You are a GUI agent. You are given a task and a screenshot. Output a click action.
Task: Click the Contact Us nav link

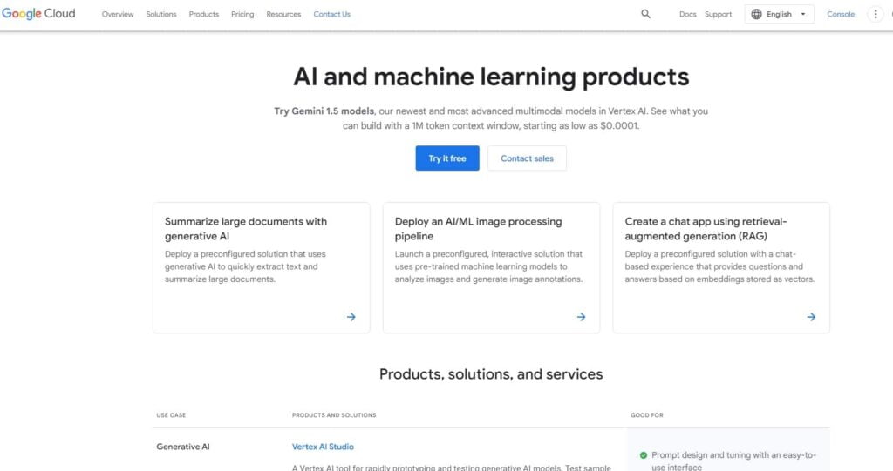(x=332, y=14)
